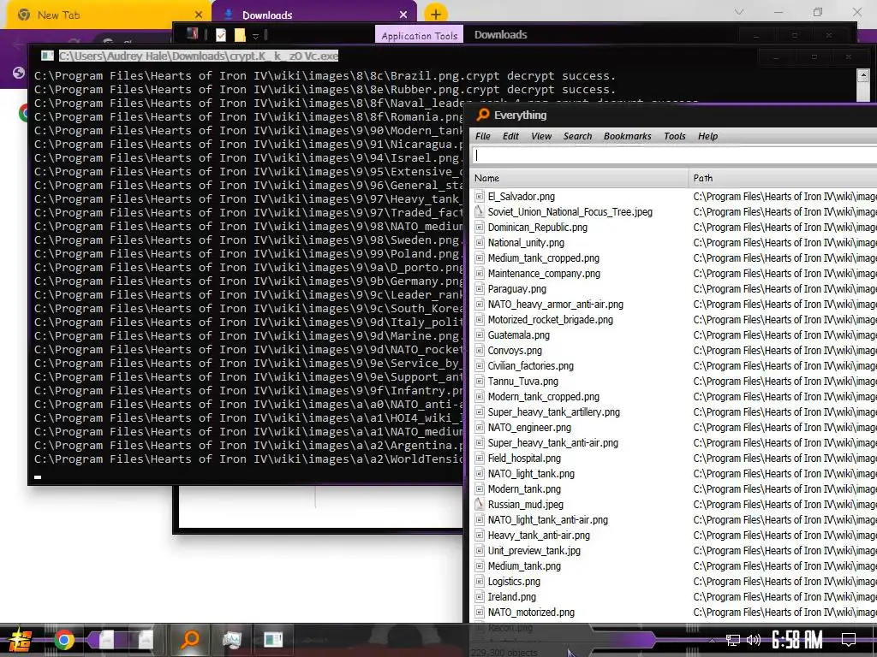Open Chrome tab search chevron

click(739, 12)
